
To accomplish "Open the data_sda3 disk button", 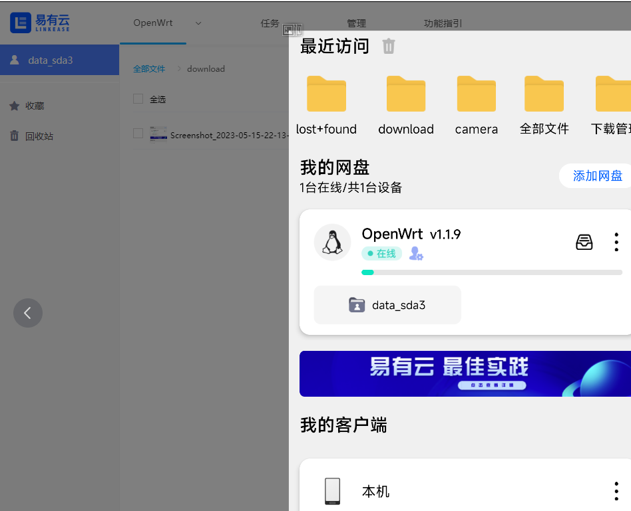I will [387, 305].
